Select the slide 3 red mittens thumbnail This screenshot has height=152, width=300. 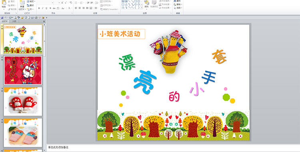coord(23,101)
